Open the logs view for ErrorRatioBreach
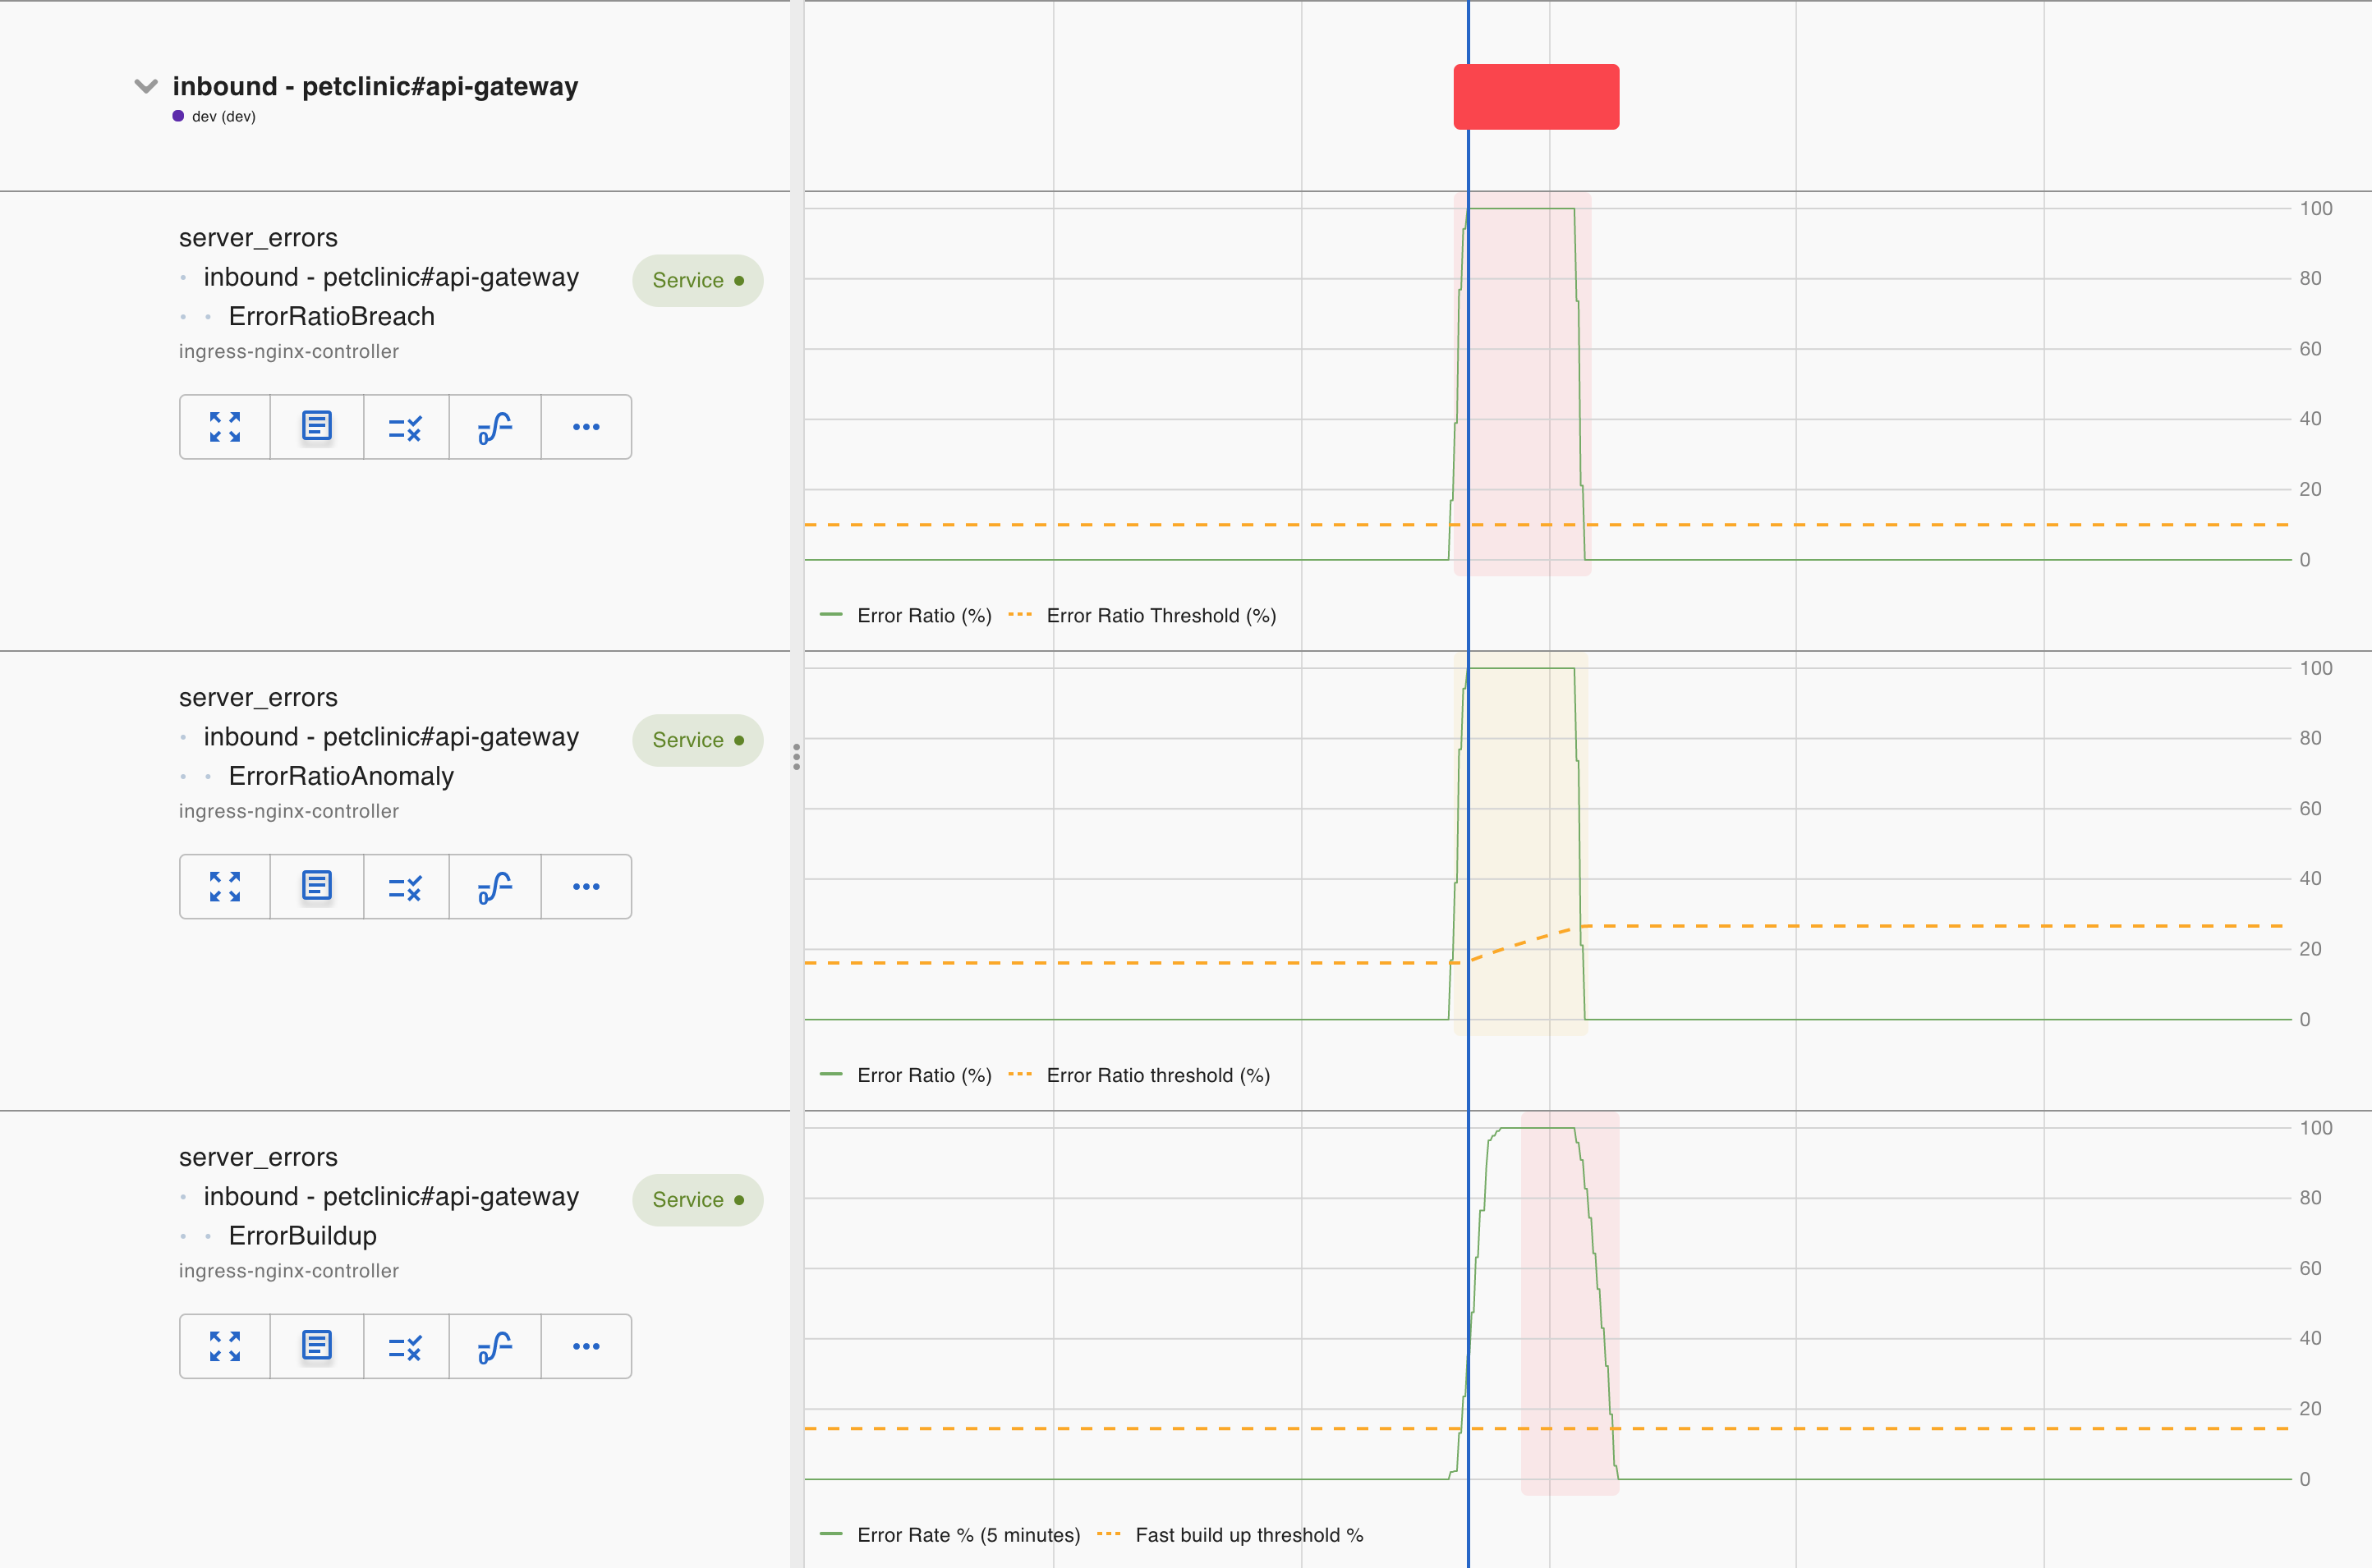Image resolution: width=2372 pixels, height=1568 pixels. [315, 427]
